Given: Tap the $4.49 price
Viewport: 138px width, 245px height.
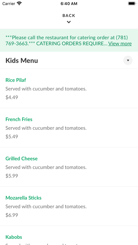Looking at the screenshot, I should [x=12, y=98].
